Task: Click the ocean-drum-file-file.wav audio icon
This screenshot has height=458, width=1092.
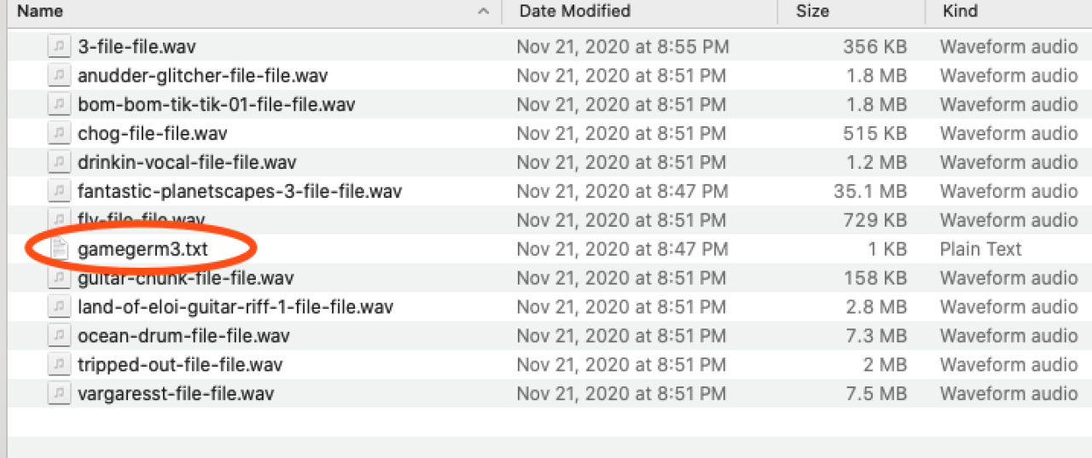Action: click(58, 336)
